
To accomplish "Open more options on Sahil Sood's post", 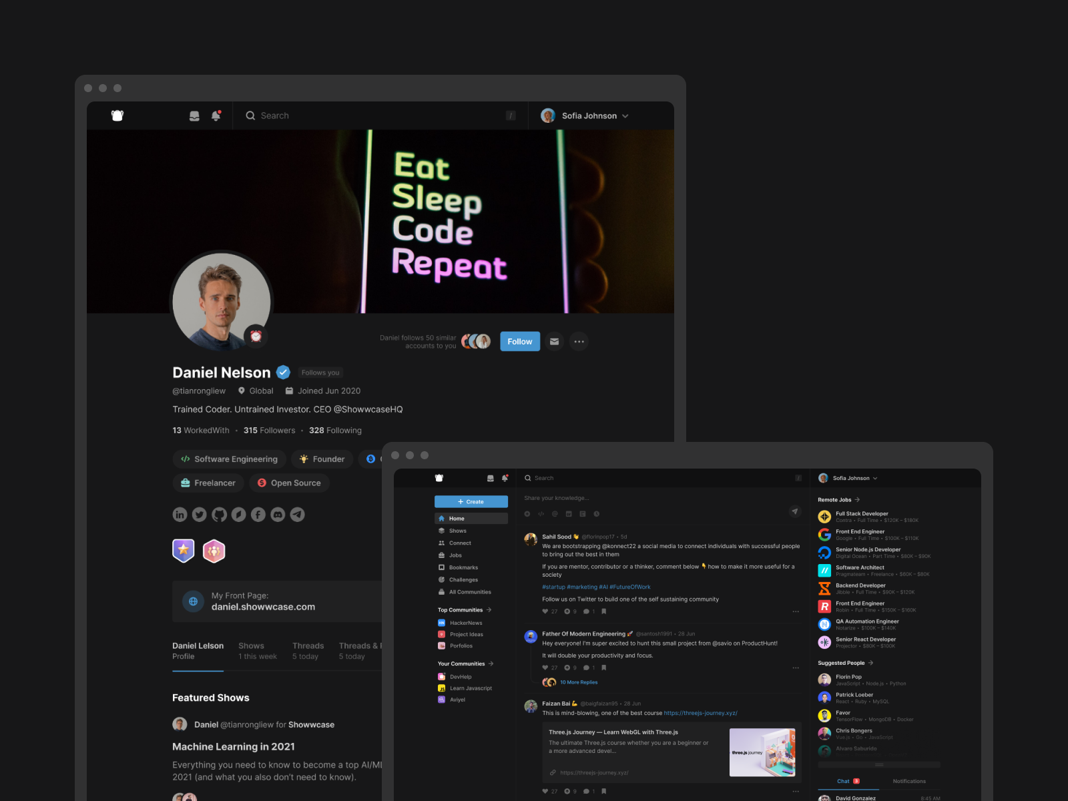I will 796,611.
